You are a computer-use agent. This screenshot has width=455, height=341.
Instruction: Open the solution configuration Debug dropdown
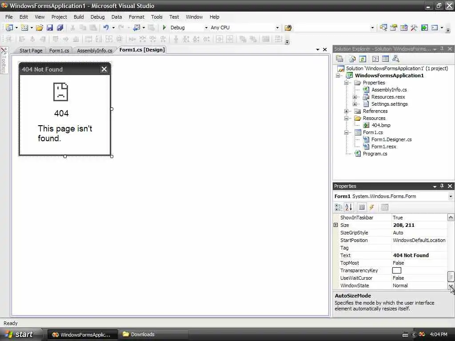pos(206,28)
